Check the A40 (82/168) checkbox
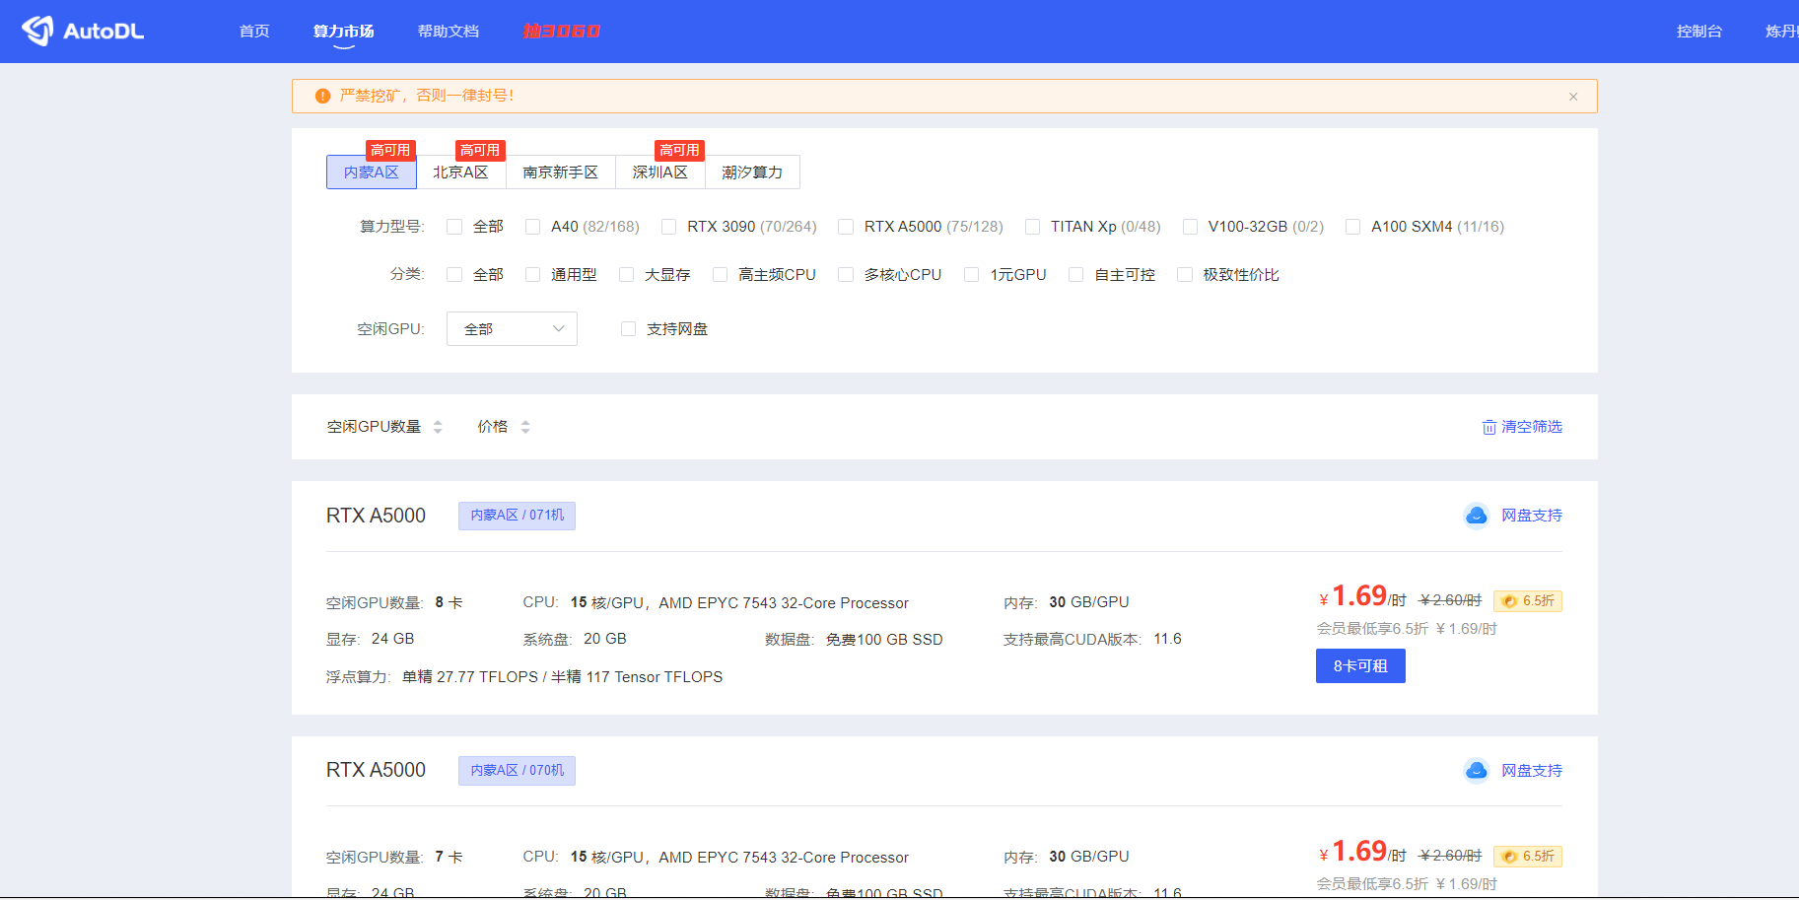 coord(533,227)
